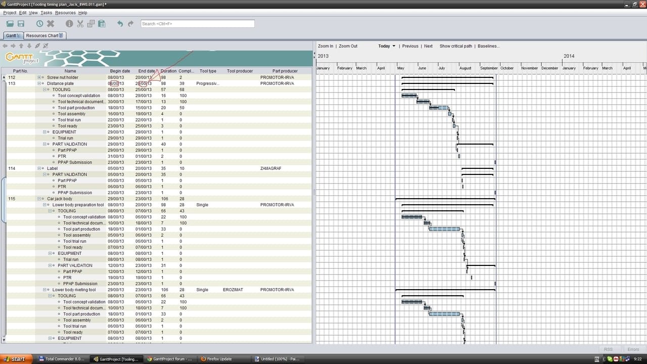Click the Link tasks chain icon

[x=37, y=46]
